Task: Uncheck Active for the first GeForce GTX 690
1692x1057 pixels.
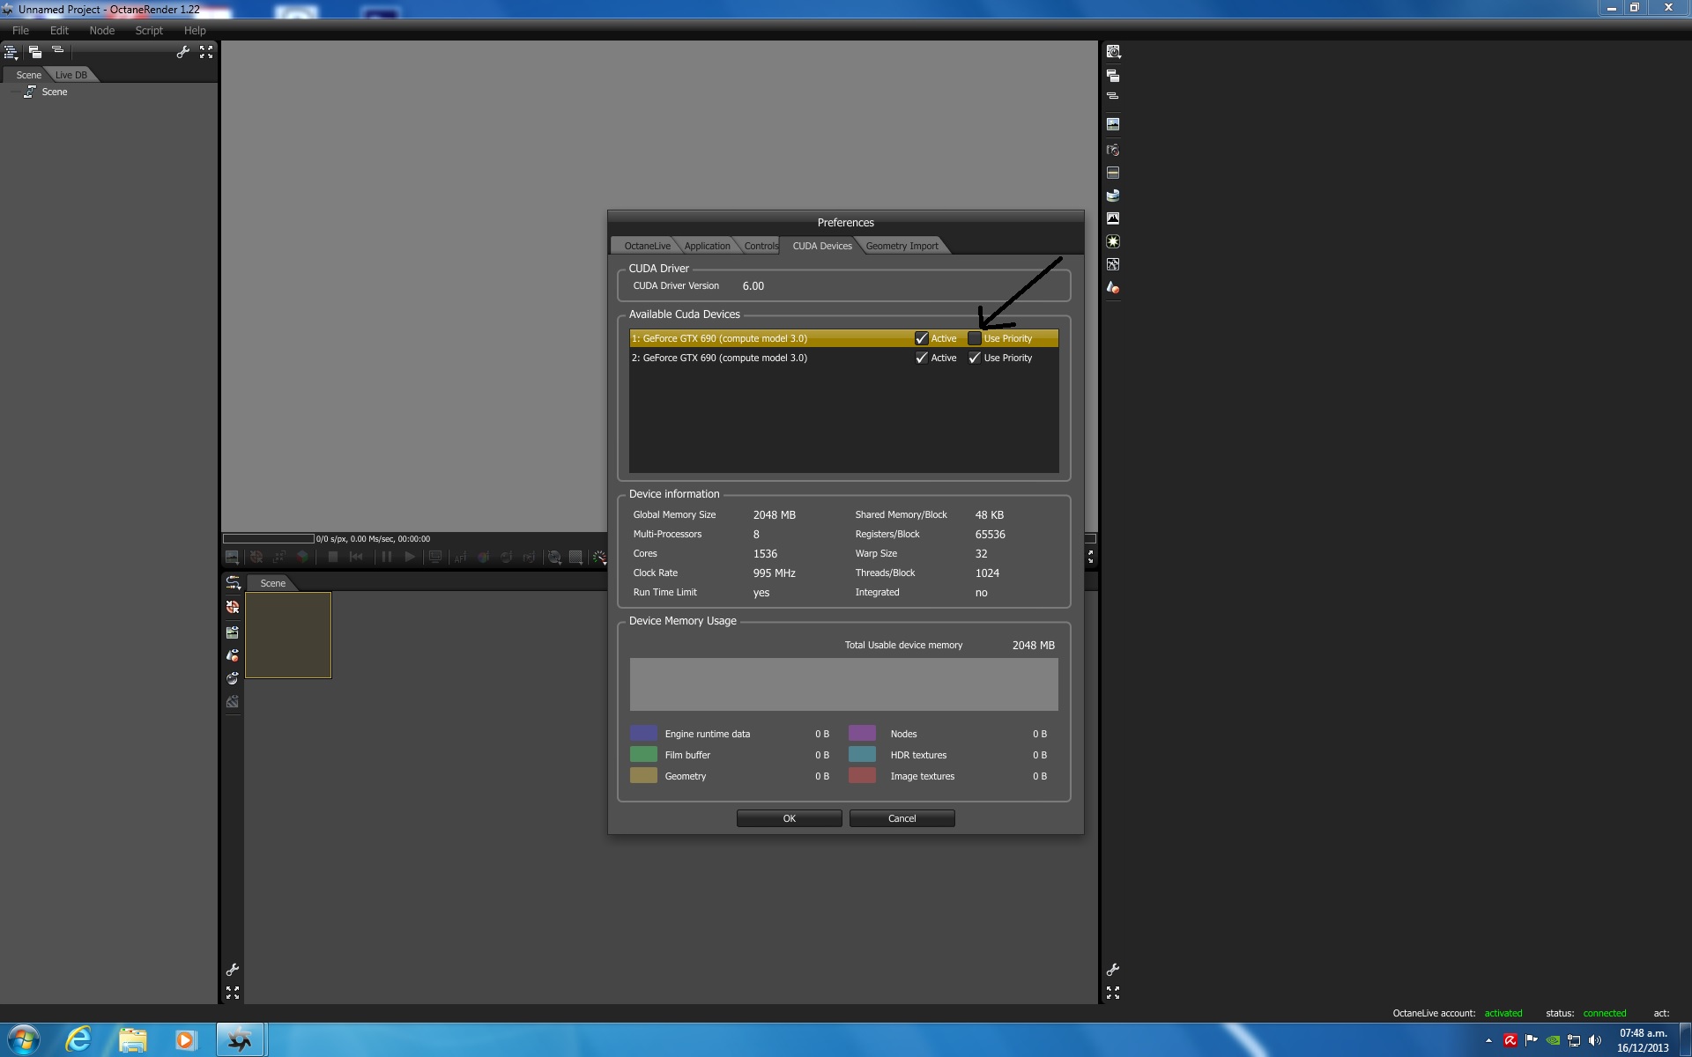Action: pyautogui.click(x=922, y=338)
